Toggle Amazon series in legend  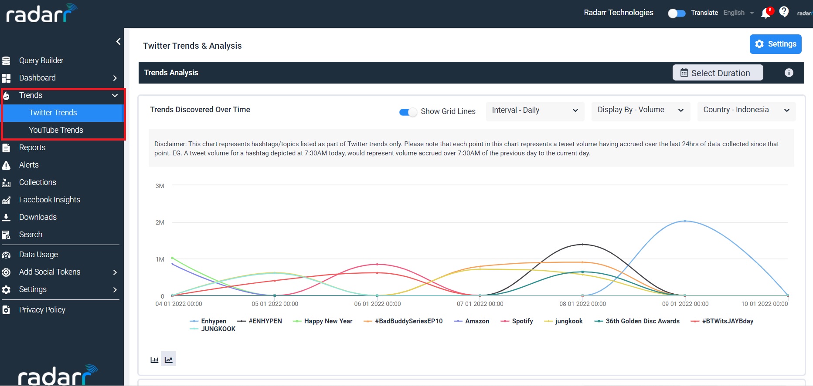coord(472,321)
